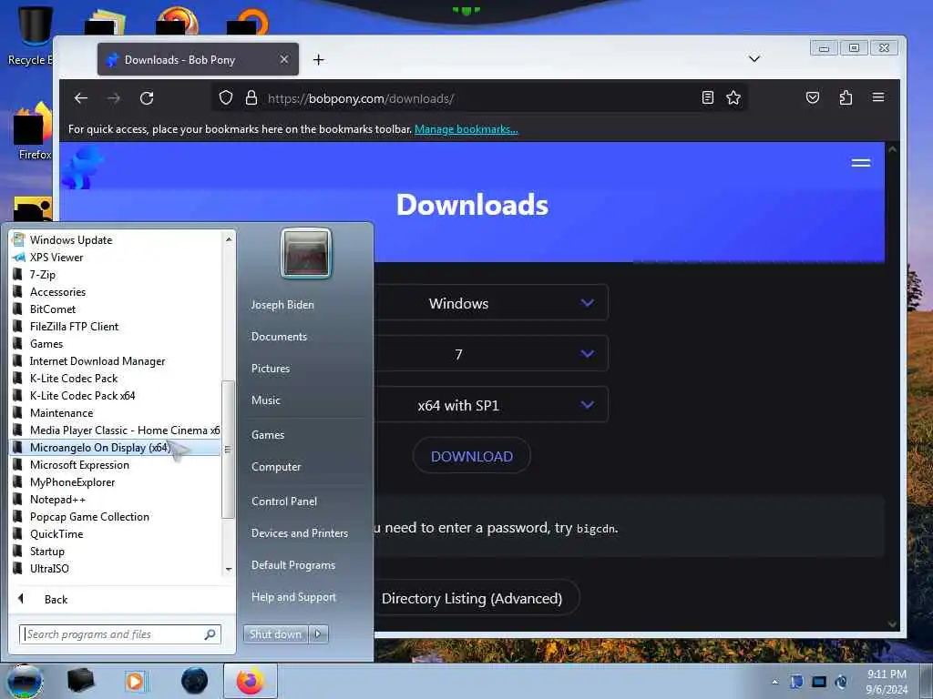Expand Microangelo On Display (x64) folder

click(116, 447)
